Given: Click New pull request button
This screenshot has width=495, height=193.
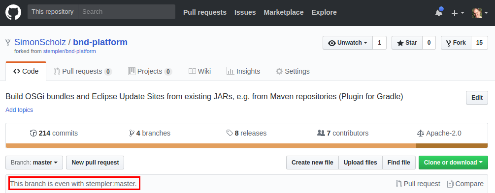Looking at the screenshot, I should (x=95, y=163).
